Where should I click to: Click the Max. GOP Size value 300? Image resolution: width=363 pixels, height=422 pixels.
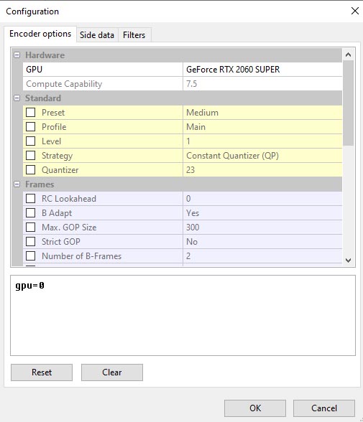[262, 227]
